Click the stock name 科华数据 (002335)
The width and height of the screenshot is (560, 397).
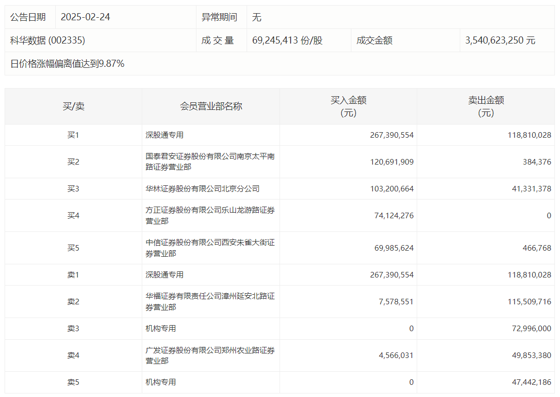[x=48, y=41]
